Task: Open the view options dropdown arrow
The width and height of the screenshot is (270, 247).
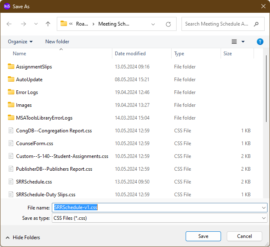Action: click(x=243, y=42)
